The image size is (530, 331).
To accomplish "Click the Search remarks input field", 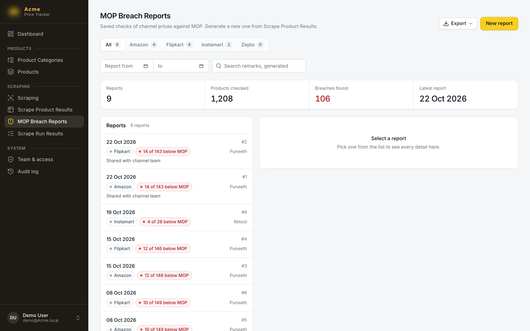I will [259, 66].
